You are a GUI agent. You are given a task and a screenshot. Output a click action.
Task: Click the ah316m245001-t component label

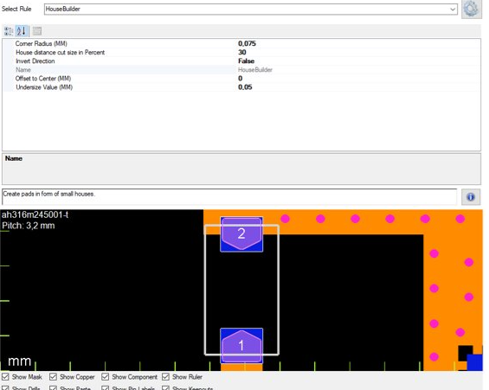[35, 214]
